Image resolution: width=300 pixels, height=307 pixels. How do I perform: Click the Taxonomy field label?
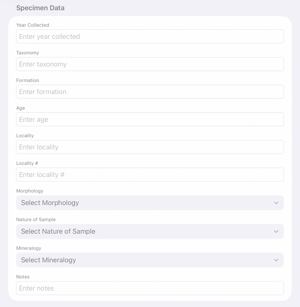(x=27, y=53)
